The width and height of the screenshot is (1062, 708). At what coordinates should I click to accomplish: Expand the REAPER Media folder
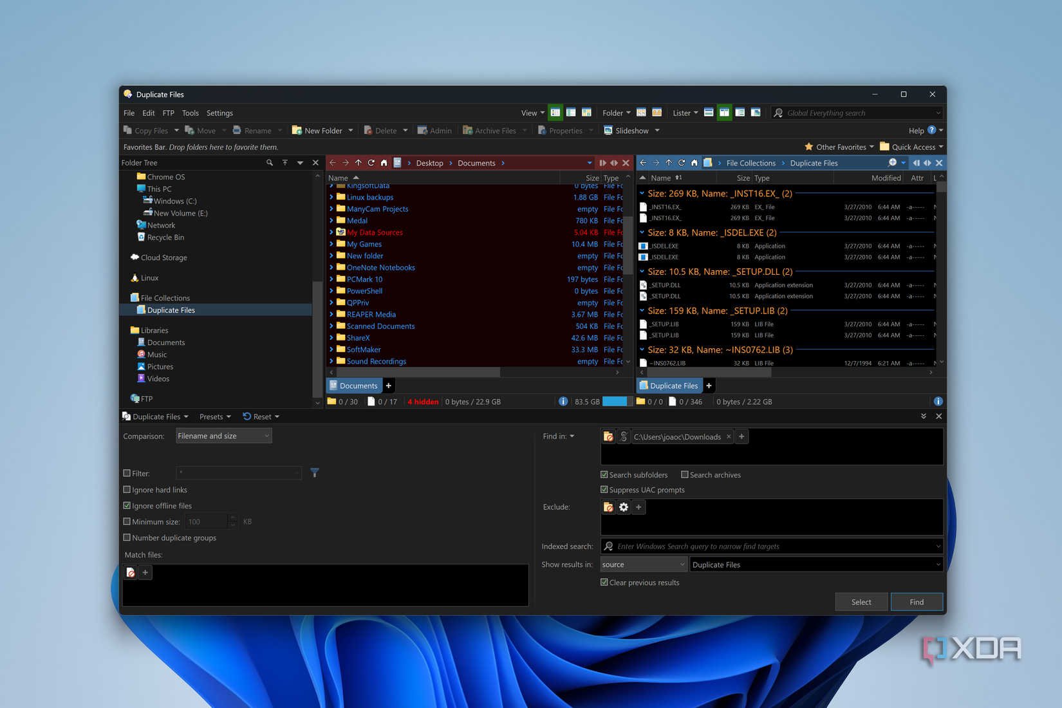(331, 315)
